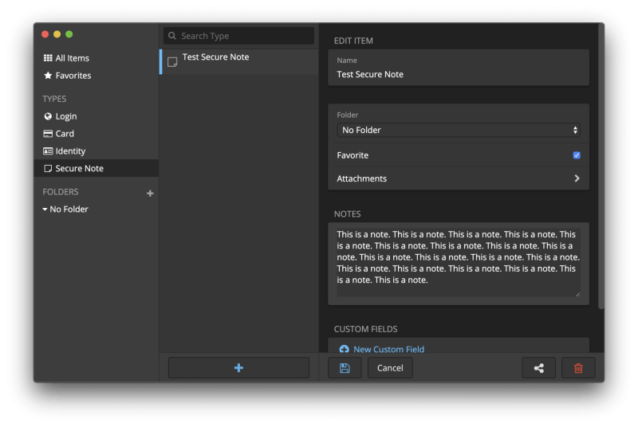The image size is (638, 427).
Task: Click the ID card icon beside Identity
Action: 48,151
